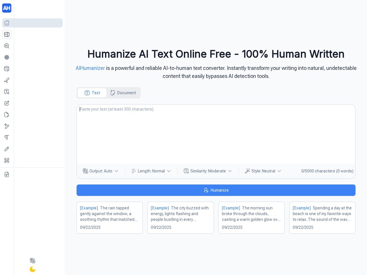Open the language translate icon
Viewport: 367px width, 275px height.
32,261
